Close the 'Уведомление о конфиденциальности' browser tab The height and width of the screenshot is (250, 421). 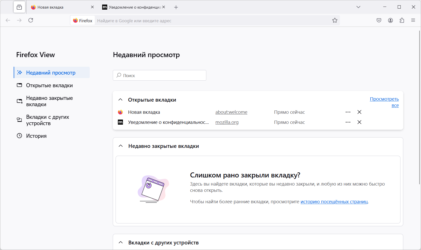click(x=164, y=7)
